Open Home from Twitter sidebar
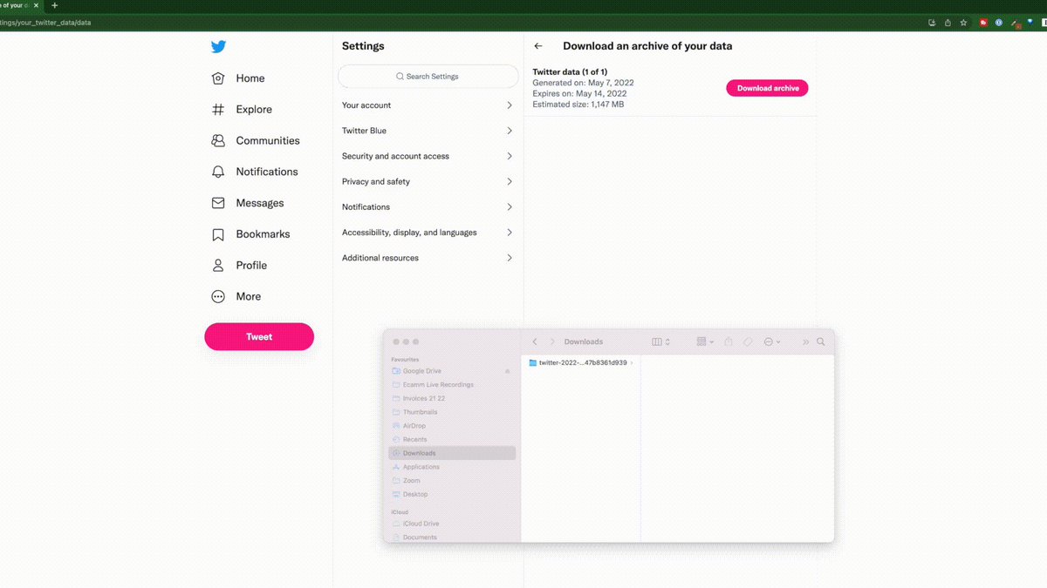 (238, 78)
